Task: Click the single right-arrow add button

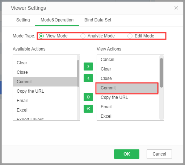Action: [88, 67]
